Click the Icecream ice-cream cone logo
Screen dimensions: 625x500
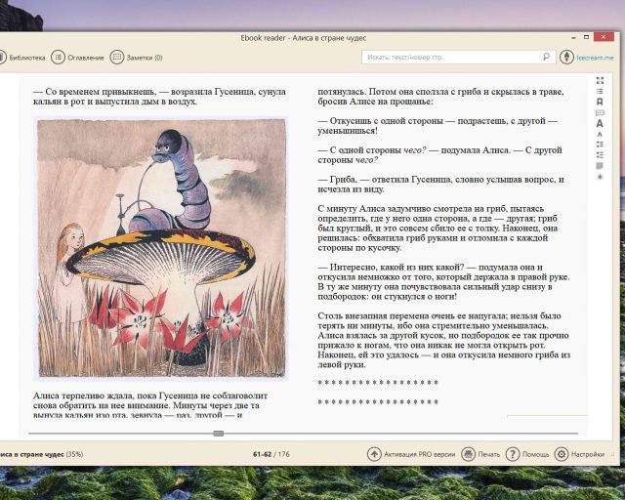566,58
